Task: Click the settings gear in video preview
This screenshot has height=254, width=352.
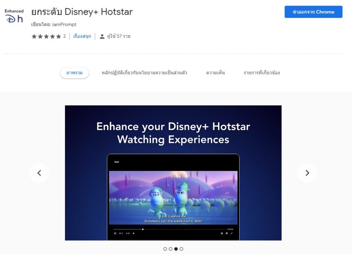Action: 222,233
